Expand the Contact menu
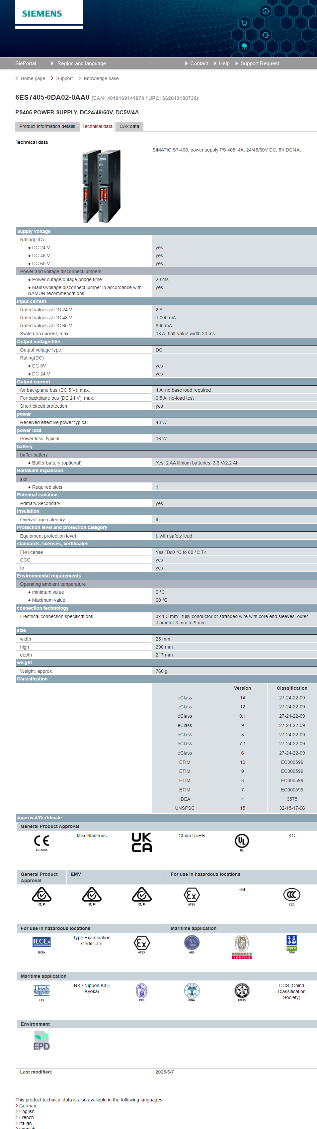 199,63
